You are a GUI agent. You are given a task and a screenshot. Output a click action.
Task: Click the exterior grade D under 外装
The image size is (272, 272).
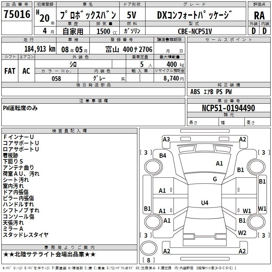click(x=254, y=31)
